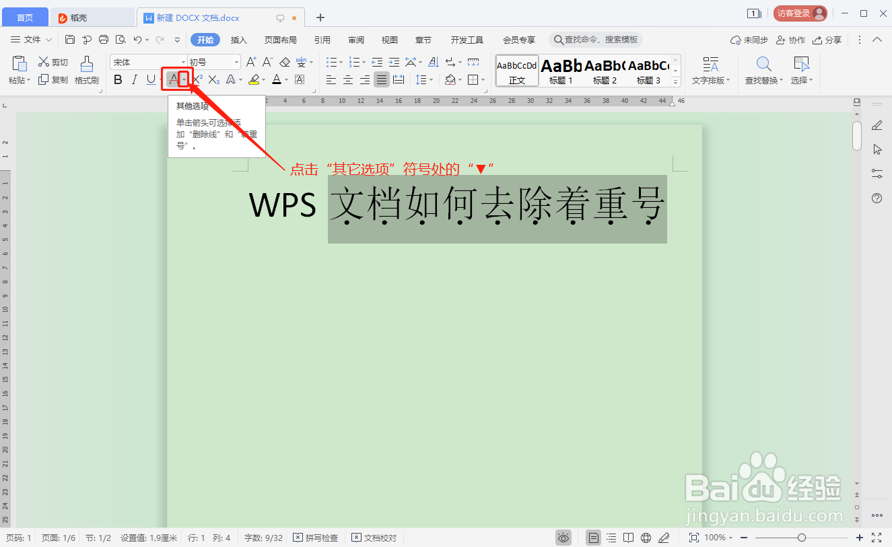Viewport: 892px width, 547px height.
Task: Decrease font size with the A- icon
Action: click(267, 62)
